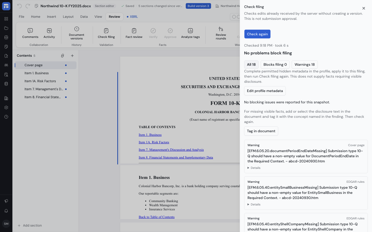Click the people group icon in the sidebar
Viewport: 372px width, 232px height.
6,65
